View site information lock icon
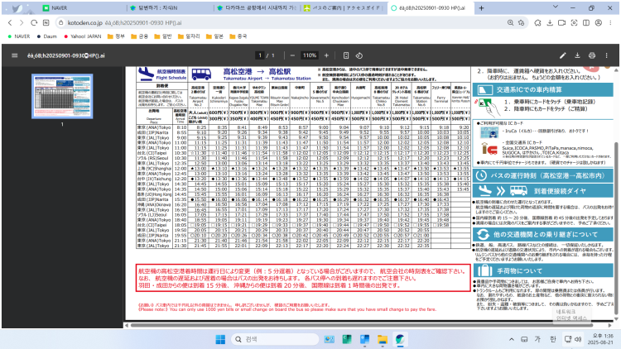621x349 pixels. (61, 23)
